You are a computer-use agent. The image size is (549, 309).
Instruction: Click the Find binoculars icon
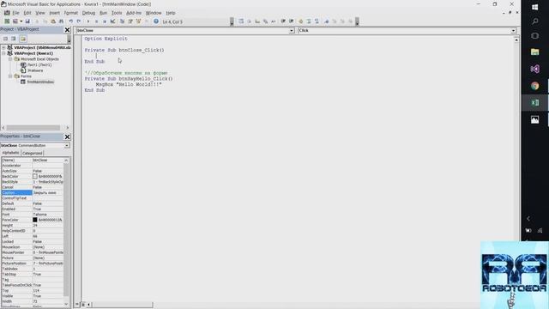tap(61, 21)
